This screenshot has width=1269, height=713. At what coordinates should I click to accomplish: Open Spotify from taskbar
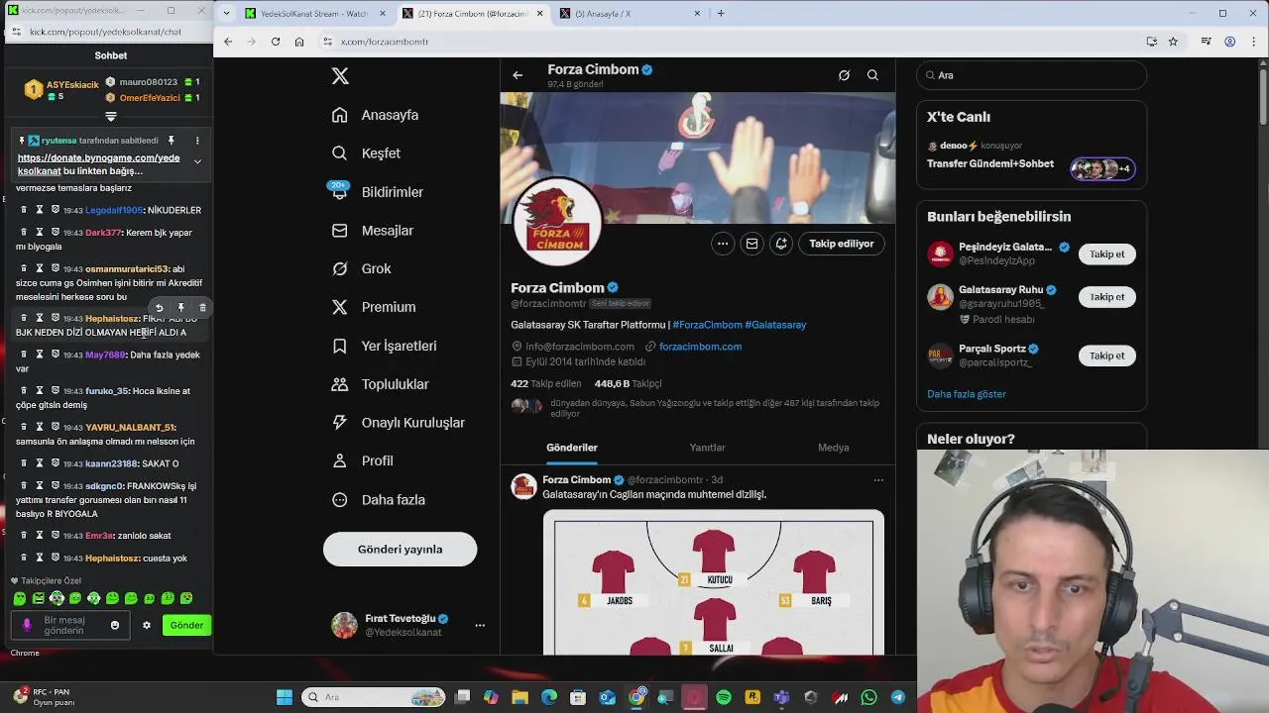(724, 697)
